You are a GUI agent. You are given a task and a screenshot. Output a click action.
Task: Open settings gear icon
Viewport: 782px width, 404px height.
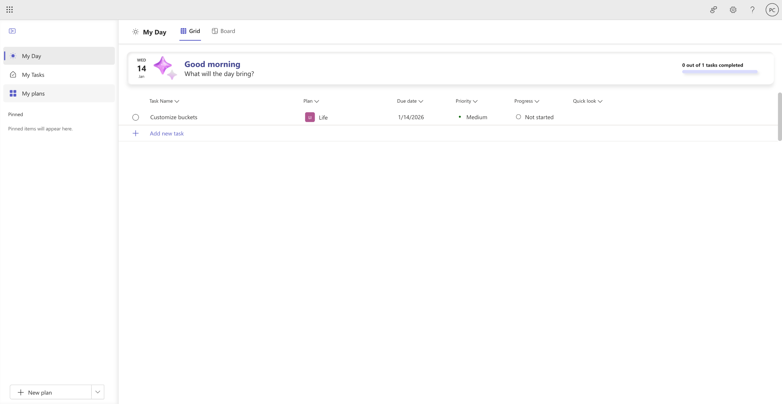tap(733, 10)
